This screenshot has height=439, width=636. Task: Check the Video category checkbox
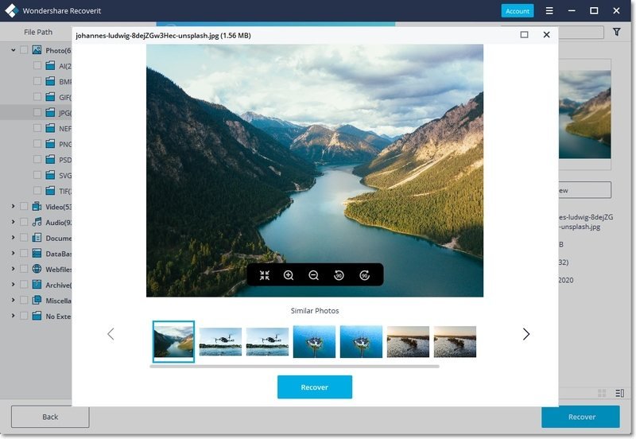click(x=24, y=207)
